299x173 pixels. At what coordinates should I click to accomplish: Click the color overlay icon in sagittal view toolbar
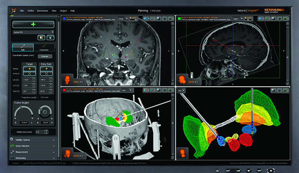pyautogui.click(x=267, y=19)
